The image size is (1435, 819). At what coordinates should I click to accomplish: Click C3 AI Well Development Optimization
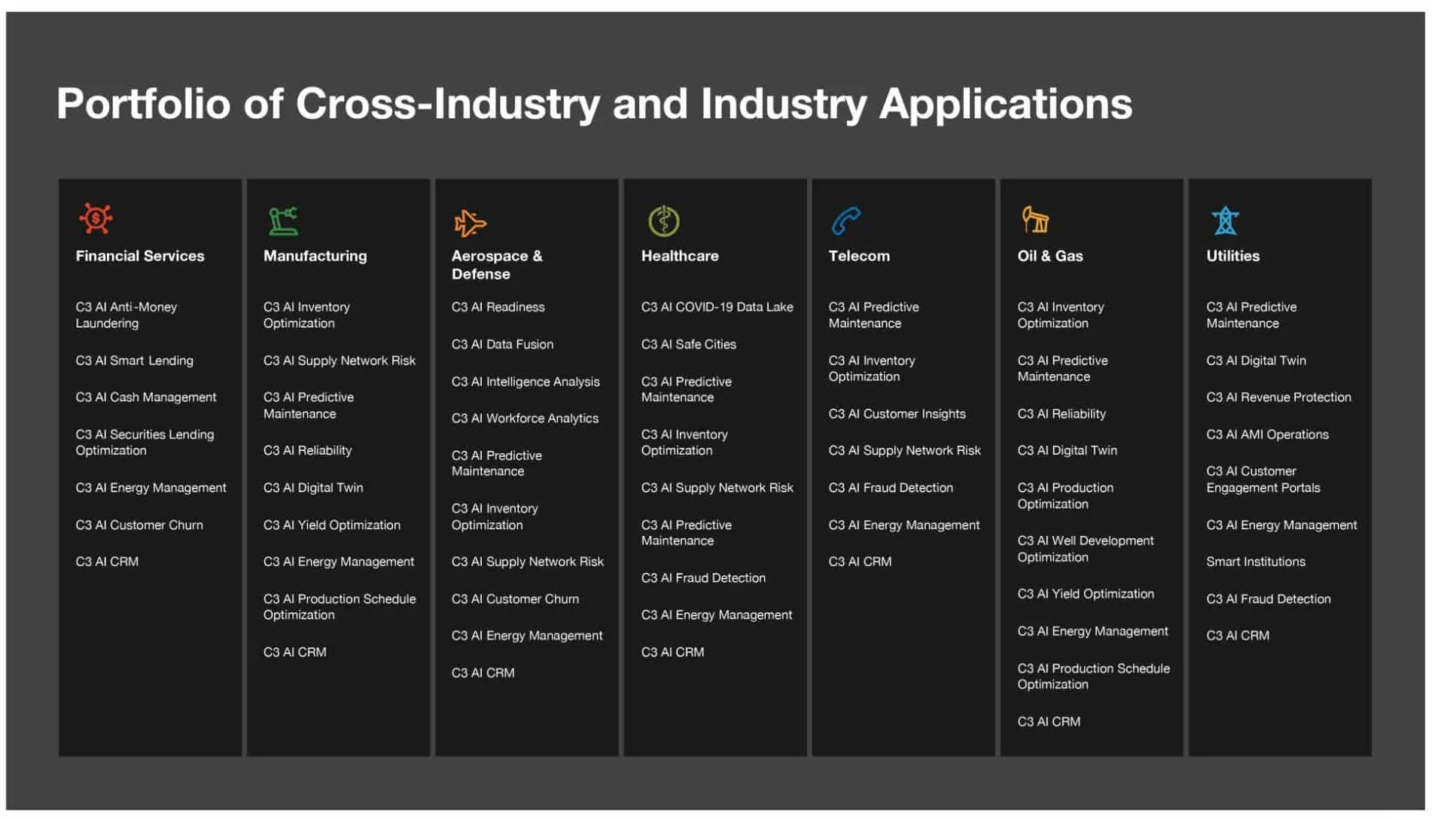point(1086,550)
